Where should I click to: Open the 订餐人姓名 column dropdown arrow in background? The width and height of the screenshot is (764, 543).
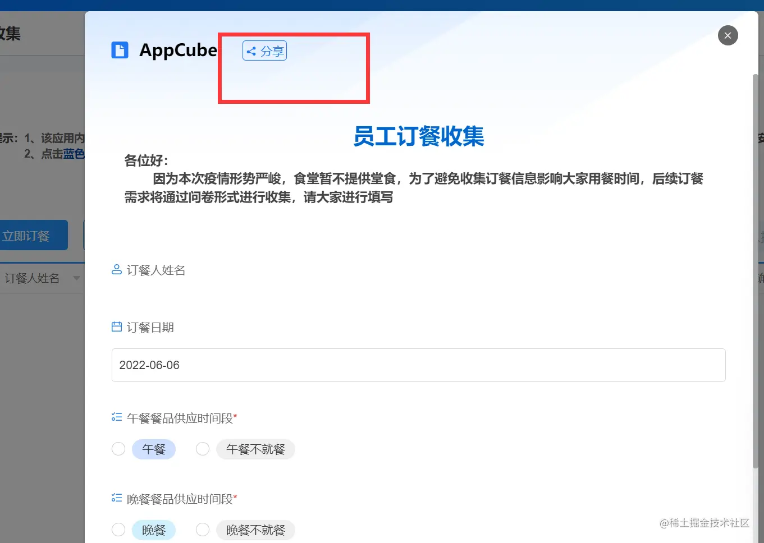76,278
